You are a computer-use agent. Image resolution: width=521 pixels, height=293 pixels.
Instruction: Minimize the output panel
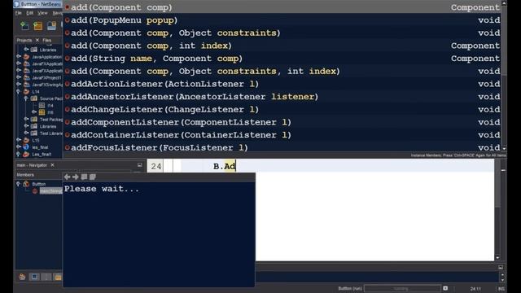[x=501, y=268]
